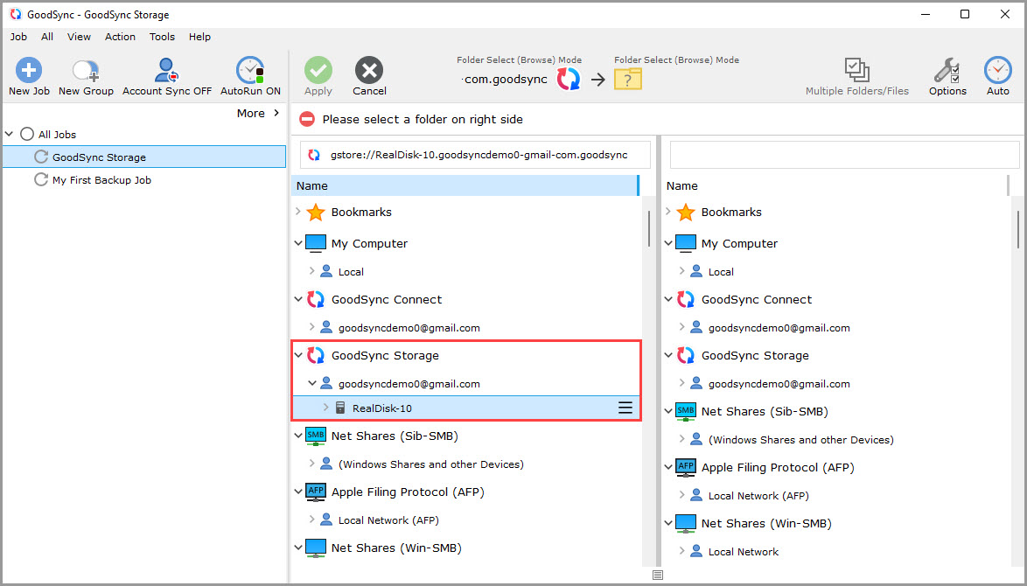
Task: Click the New Job plus icon
Action: click(29, 70)
